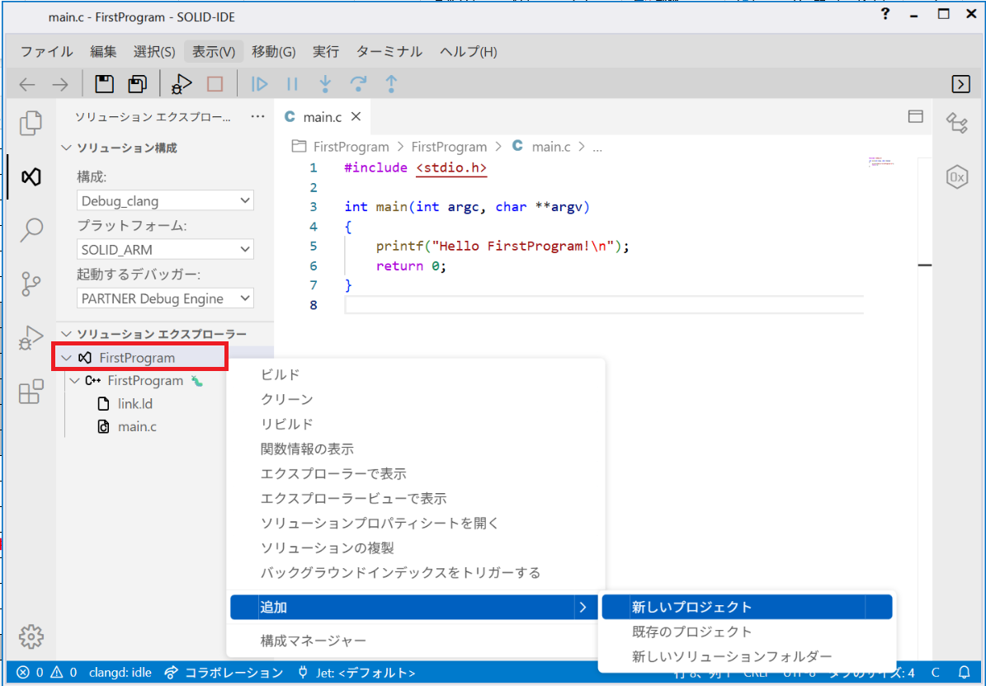Image resolution: width=986 pixels, height=686 pixels.
Task: Click the Step Into debug icon
Action: pos(324,83)
